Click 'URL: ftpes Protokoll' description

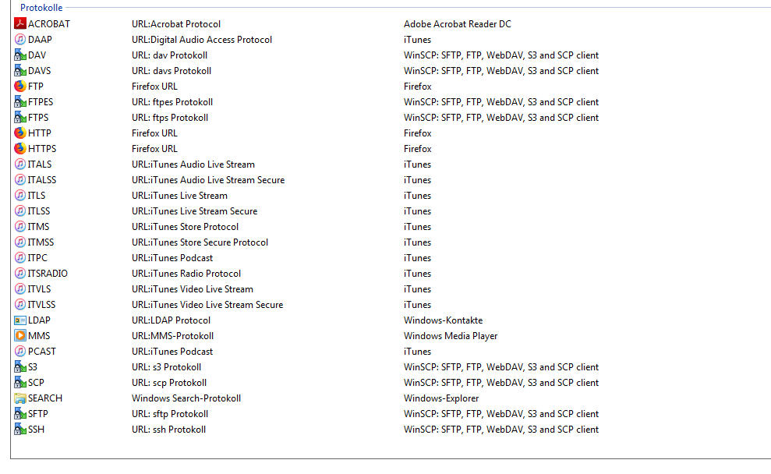coord(172,102)
